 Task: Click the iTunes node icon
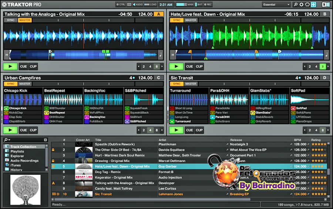click(7, 165)
